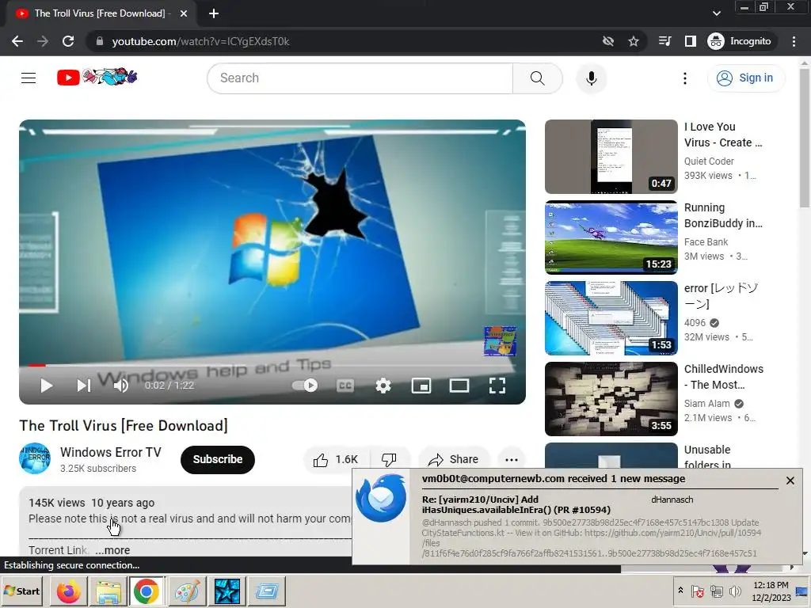The height and width of the screenshot is (608, 811).
Task: Open the Windows Error TV channel name
Action: (111, 452)
